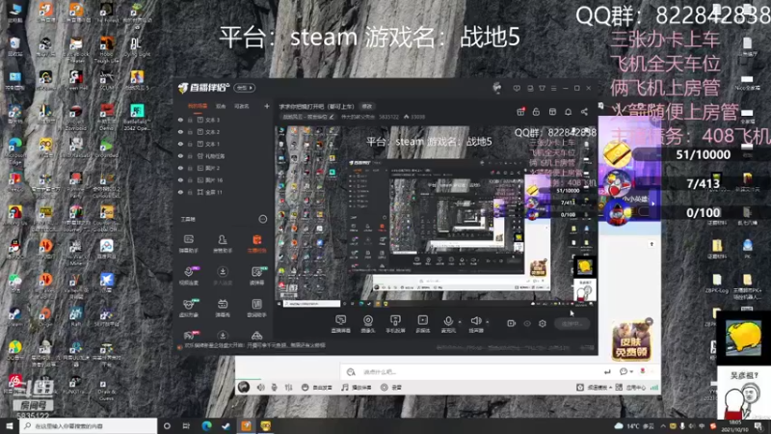Collapse the 工具箱 section with circle button
This screenshot has width=771, height=434.
pos(262,219)
